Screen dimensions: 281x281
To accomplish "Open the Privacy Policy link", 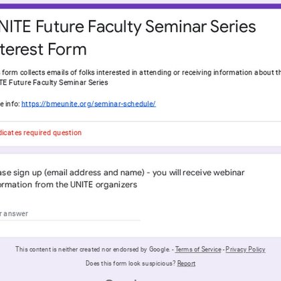I will coord(246,250).
